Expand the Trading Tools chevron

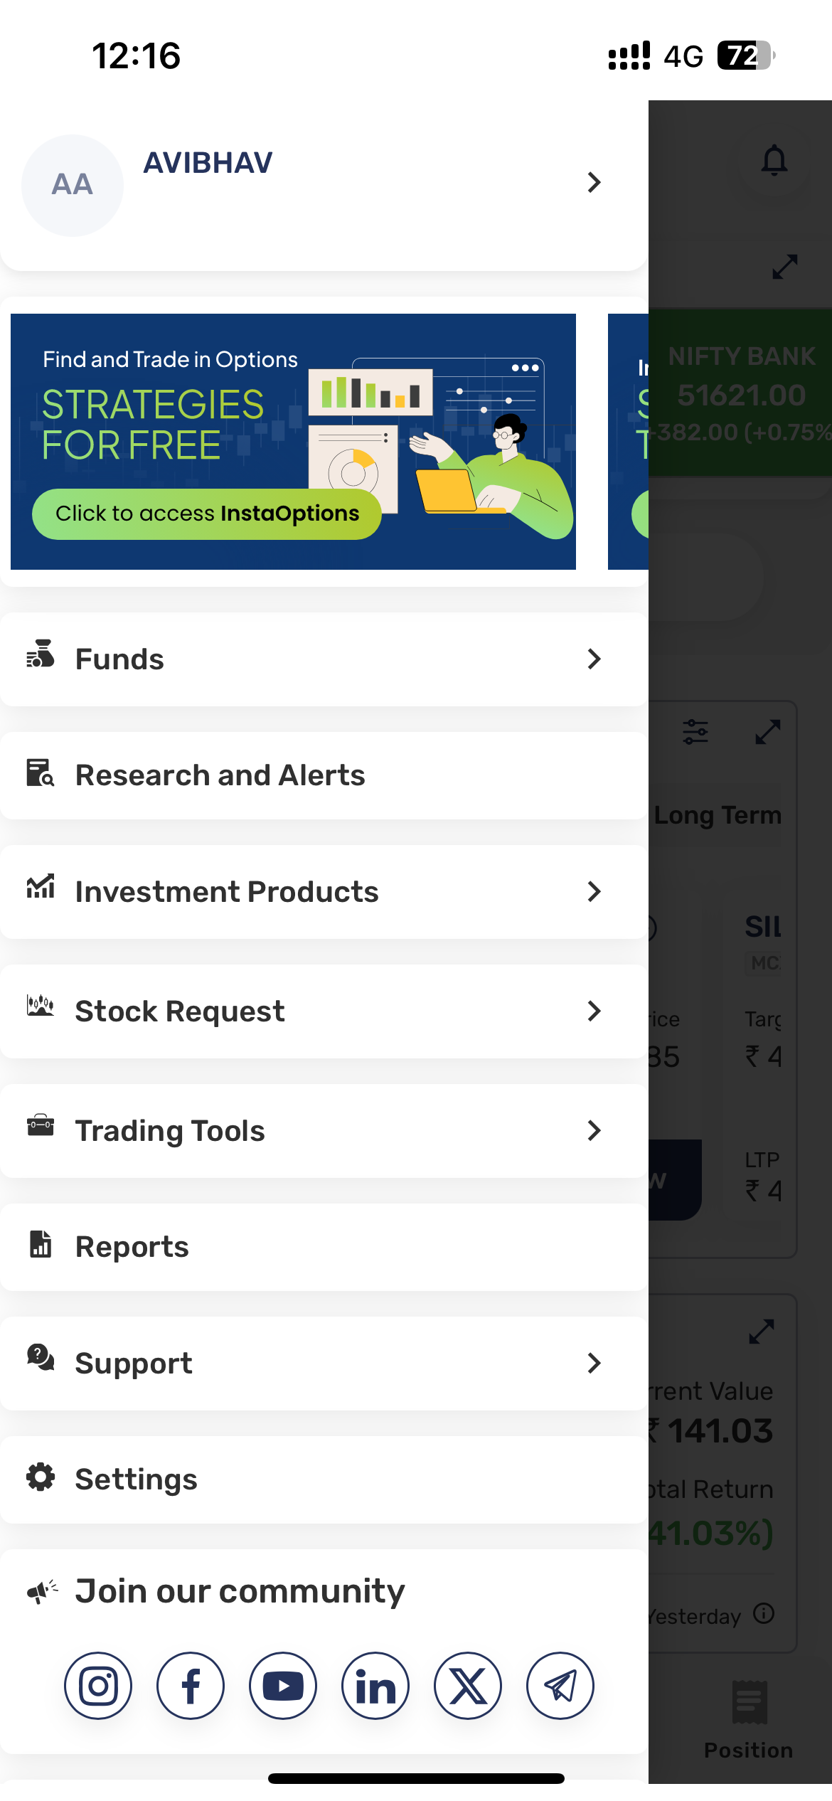click(594, 1130)
